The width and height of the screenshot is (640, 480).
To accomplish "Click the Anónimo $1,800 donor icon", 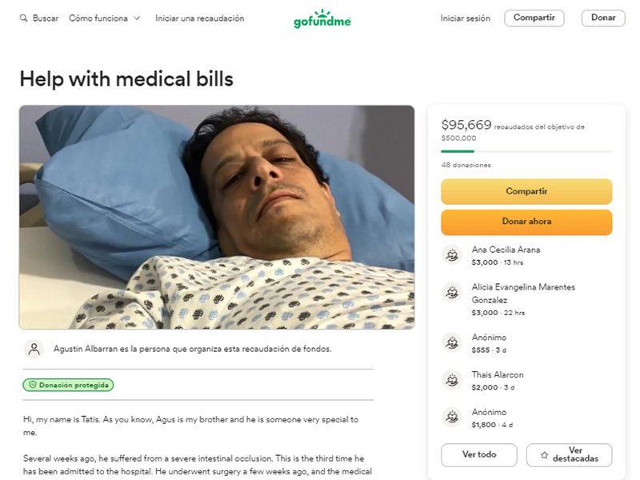I will click(452, 417).
